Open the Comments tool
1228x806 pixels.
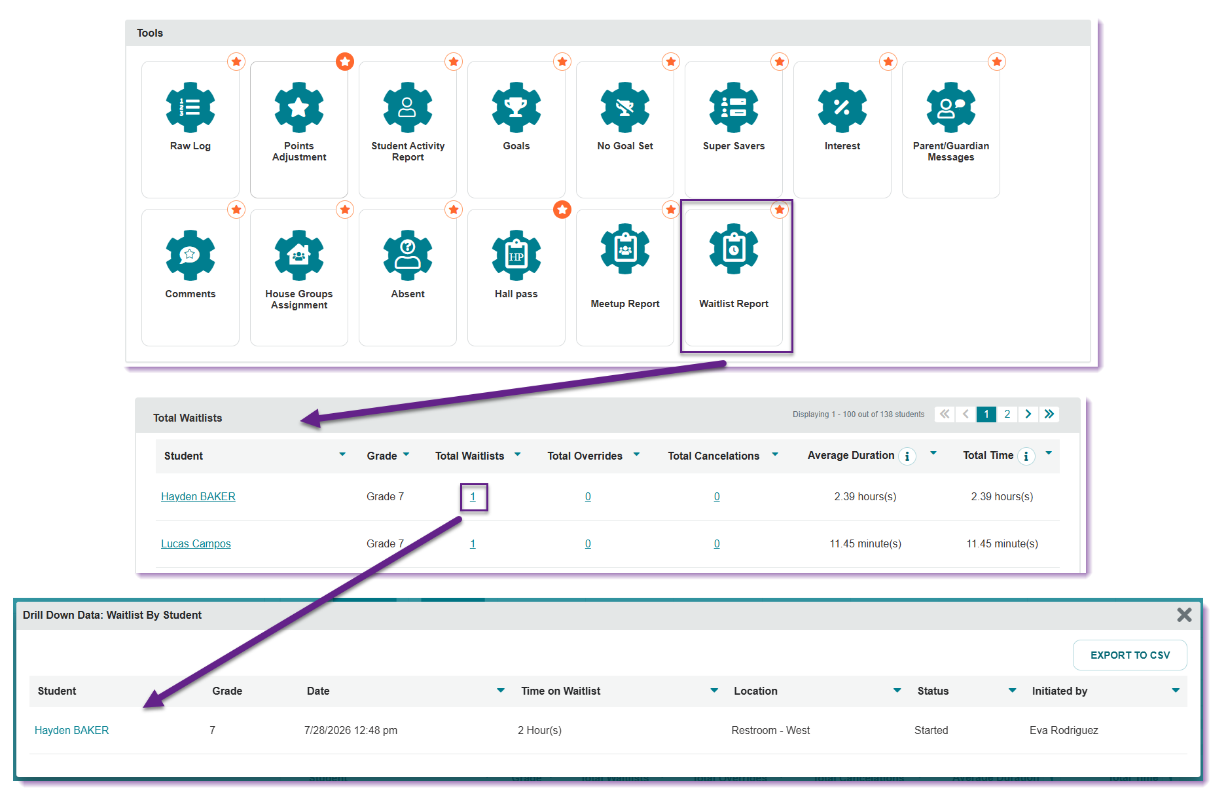tap(190, 277)
